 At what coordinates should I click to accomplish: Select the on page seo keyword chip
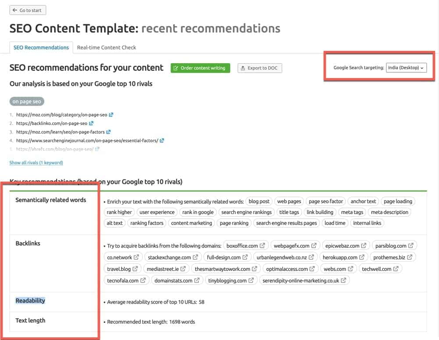27,101
